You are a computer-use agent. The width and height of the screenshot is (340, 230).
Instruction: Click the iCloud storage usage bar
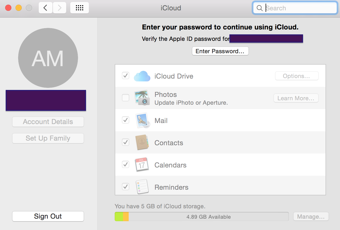pyautogui.click(x=202, y=217)
